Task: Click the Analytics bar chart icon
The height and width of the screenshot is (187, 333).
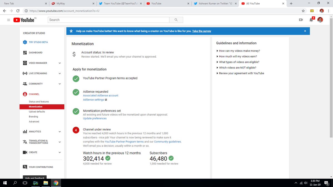Action: 25,132
